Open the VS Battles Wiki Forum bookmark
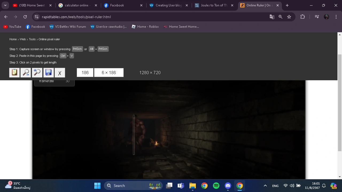 pyautogui.click(x=68, y=27)
